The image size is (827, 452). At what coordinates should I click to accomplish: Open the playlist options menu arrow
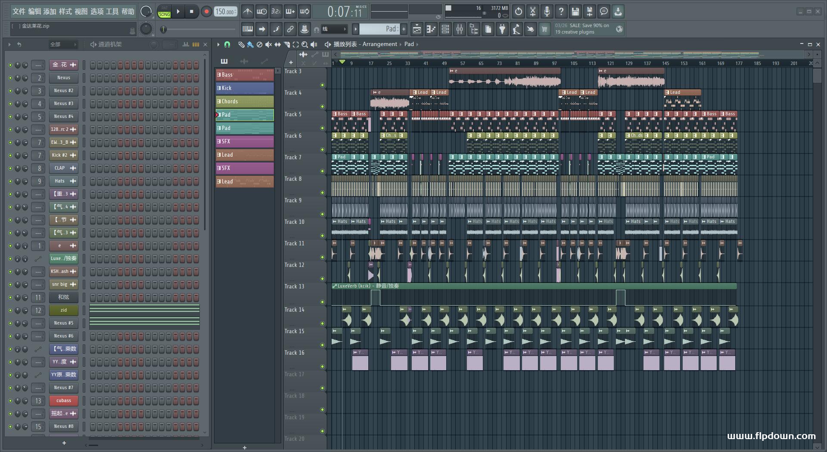click(x=218, y=44)
